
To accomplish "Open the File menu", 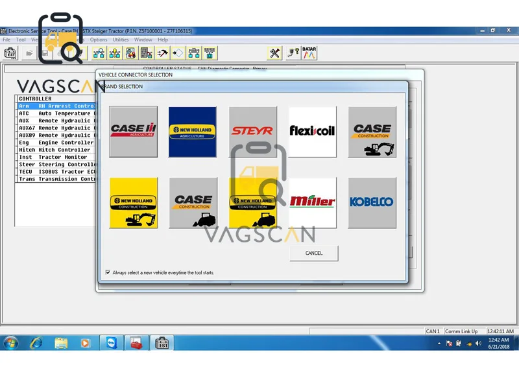I will [x=6, y=40].
